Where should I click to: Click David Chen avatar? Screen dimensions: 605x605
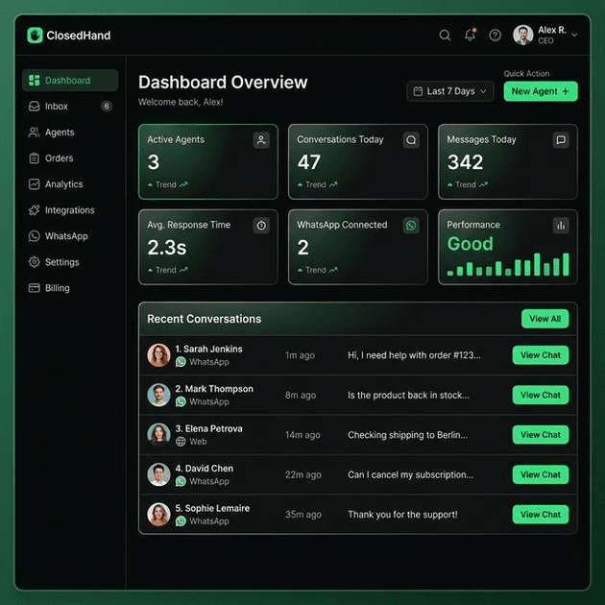point(158,474)
